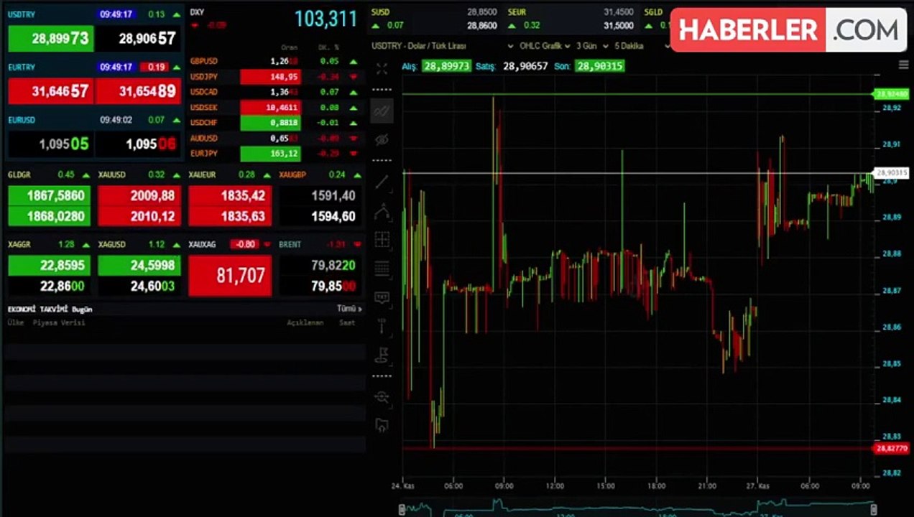Image resolution: width=914 pixels, height=517 pixels.
Task: Click the SUSD green up arrow
Action: tap(377, 25)
